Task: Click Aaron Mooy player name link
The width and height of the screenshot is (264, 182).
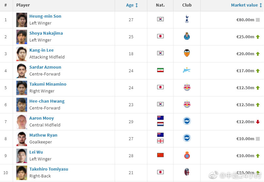Action: [41, 118]
